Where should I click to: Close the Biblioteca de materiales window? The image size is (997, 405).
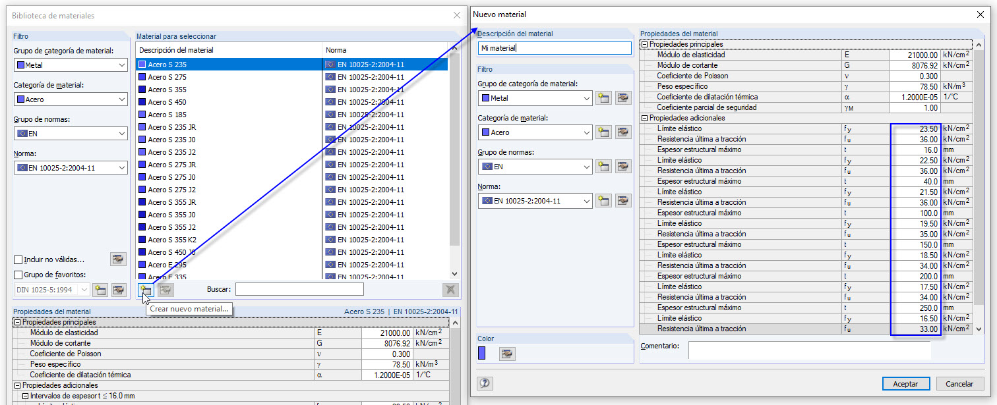456,15
